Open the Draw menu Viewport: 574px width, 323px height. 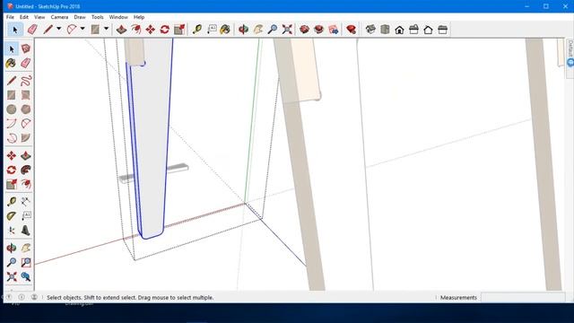[80, 17]
